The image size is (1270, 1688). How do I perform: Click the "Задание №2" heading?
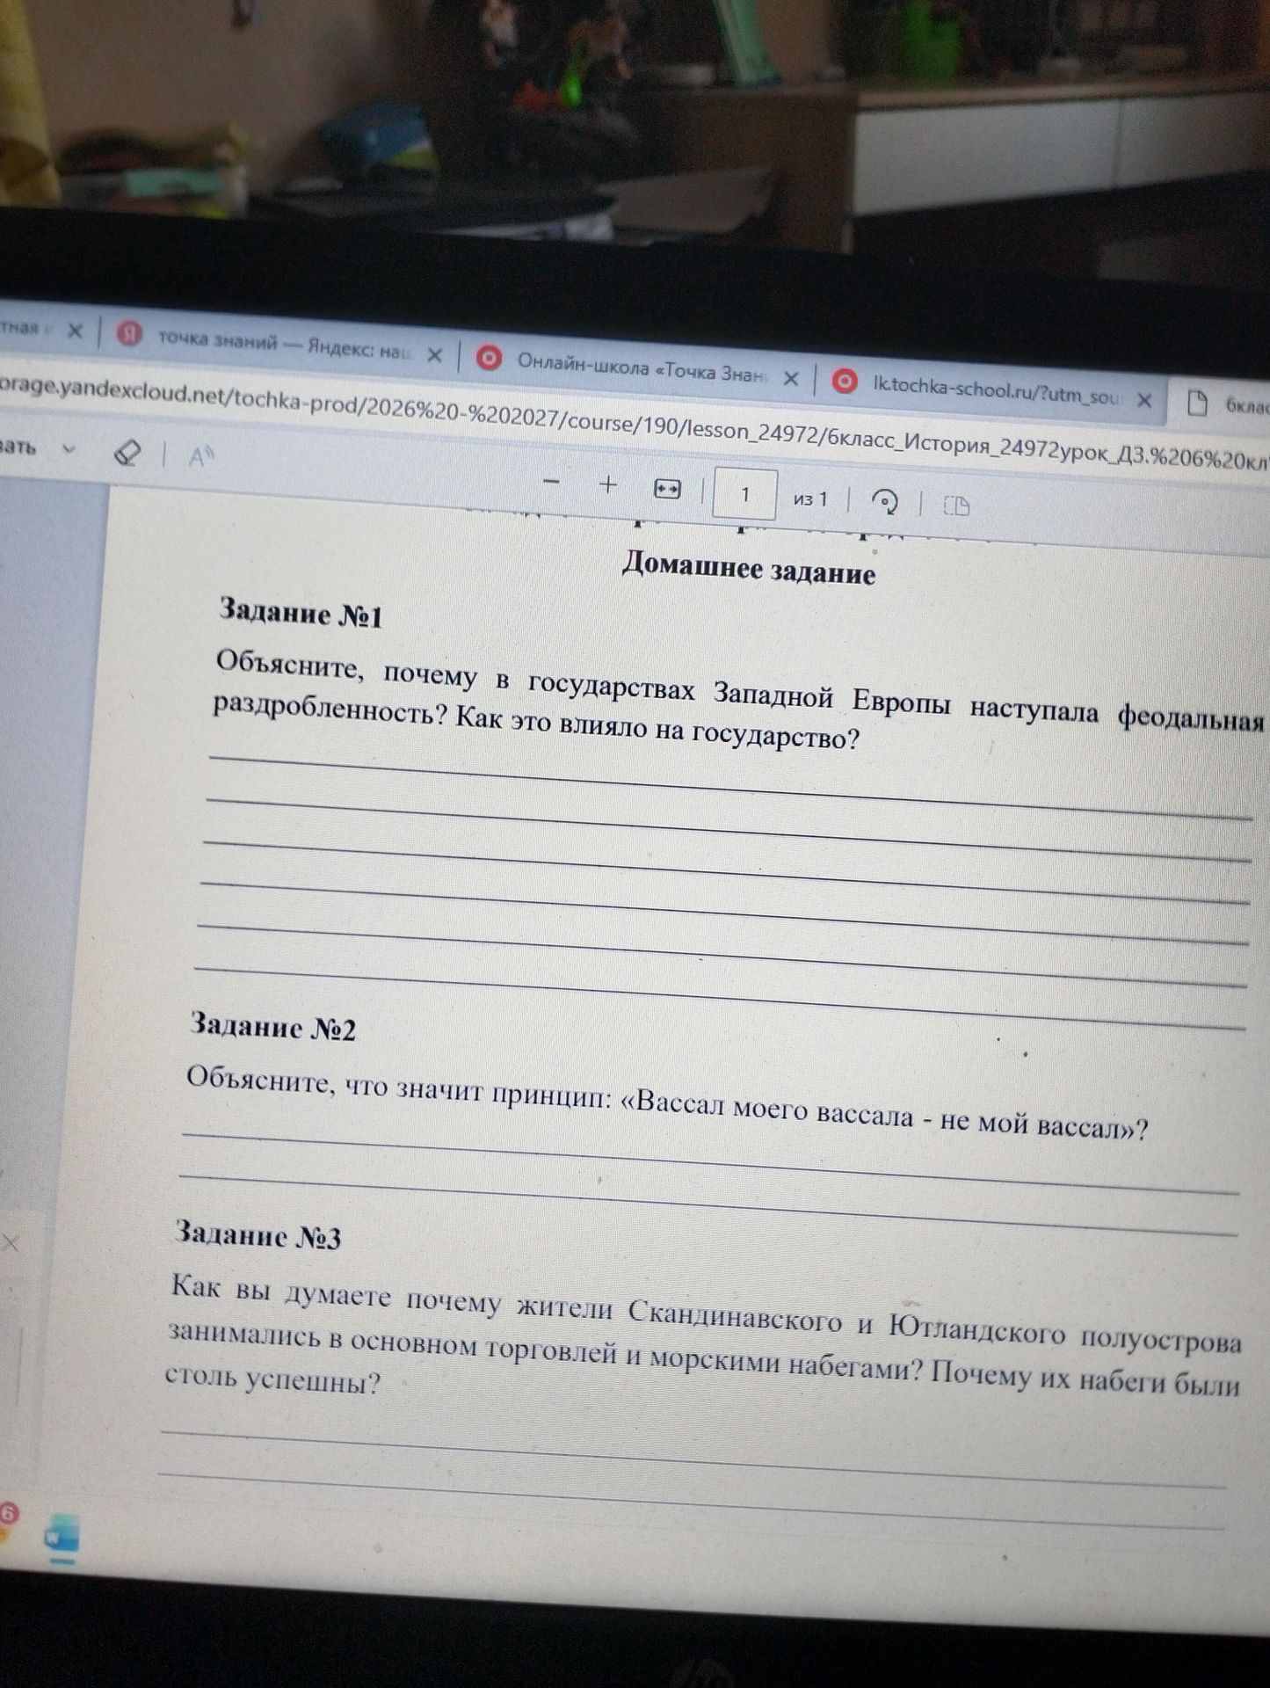click(x=273, y=1025)
